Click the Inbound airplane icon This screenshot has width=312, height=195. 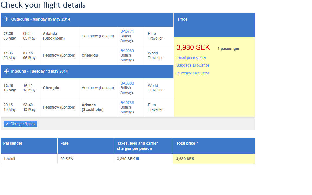(x=6, y=71)
